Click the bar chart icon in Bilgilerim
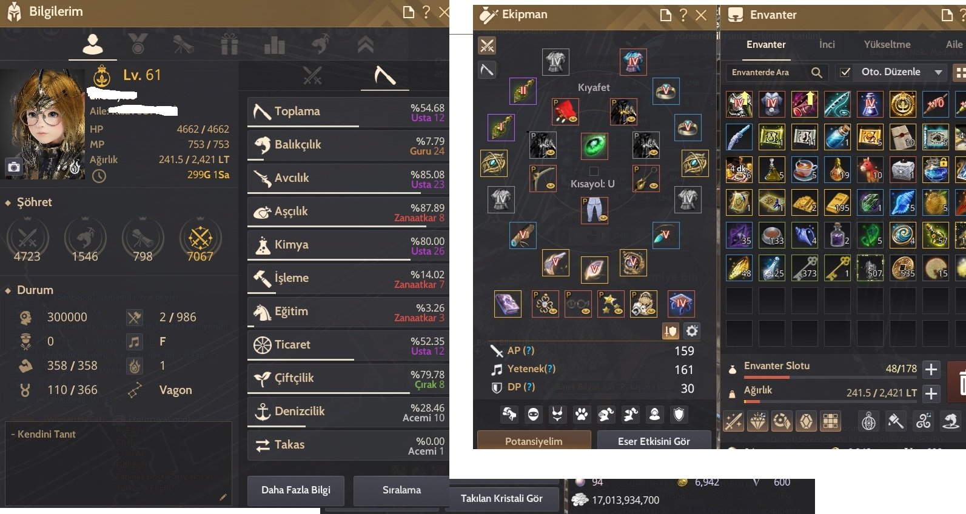 tap(275, 45)
